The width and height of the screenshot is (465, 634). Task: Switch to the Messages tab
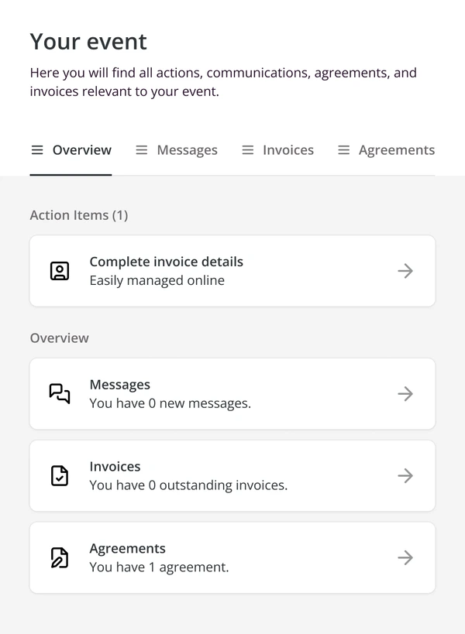point(177,150)
